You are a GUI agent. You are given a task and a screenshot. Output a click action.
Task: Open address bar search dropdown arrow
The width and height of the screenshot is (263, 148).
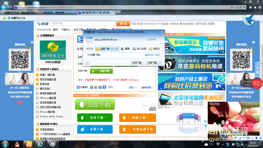click(235, 7)
